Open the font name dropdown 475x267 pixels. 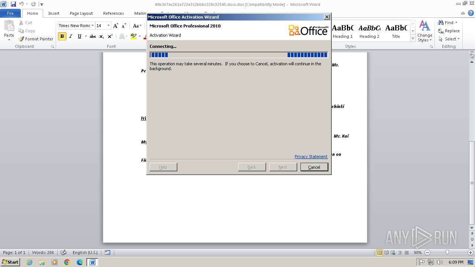(x=92, y=26)
